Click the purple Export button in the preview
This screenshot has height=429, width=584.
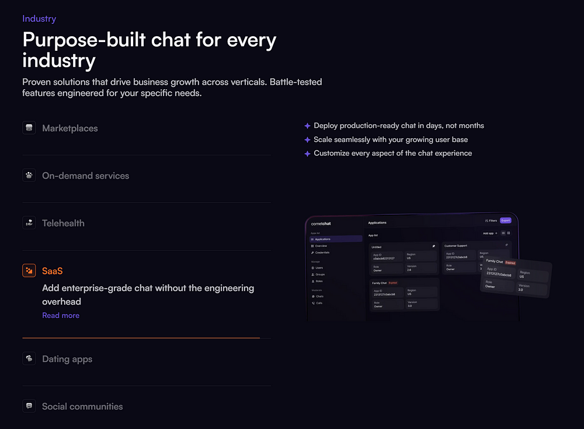point(505,221)
